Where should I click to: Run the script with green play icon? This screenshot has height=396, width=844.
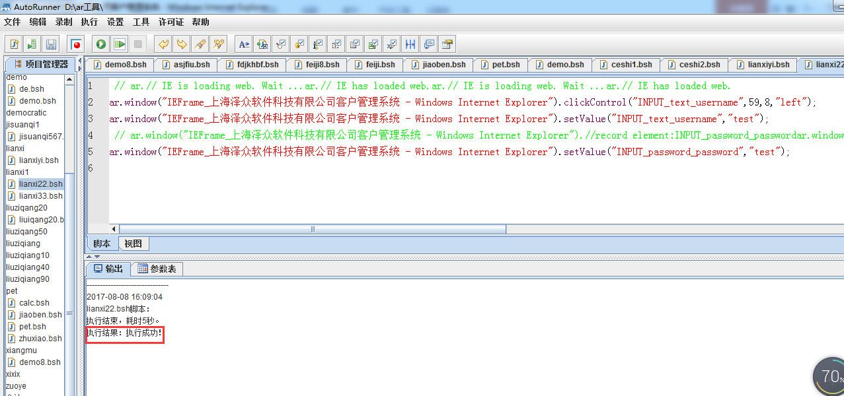[x=100, y=44]
